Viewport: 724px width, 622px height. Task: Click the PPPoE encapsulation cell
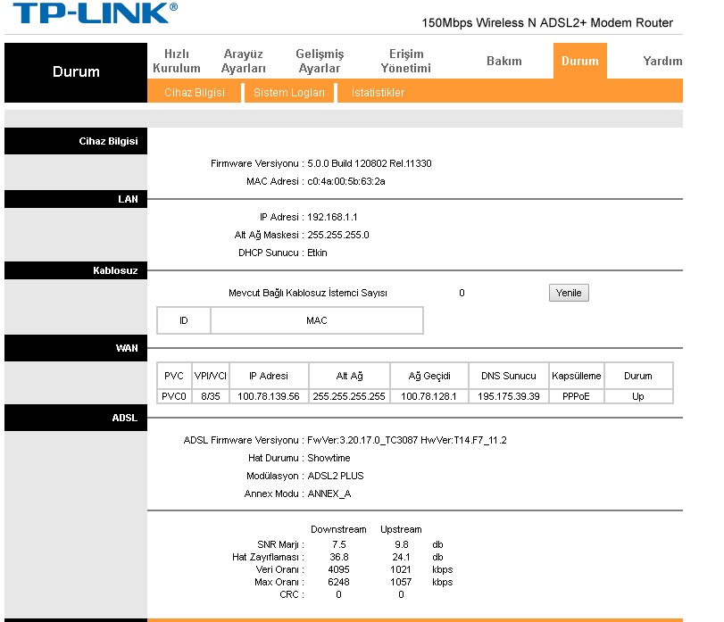coord(576,396)
